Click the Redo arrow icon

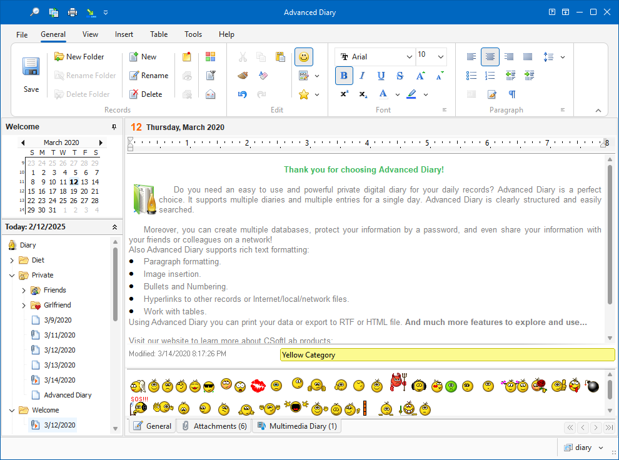click(x=261, y=94)
